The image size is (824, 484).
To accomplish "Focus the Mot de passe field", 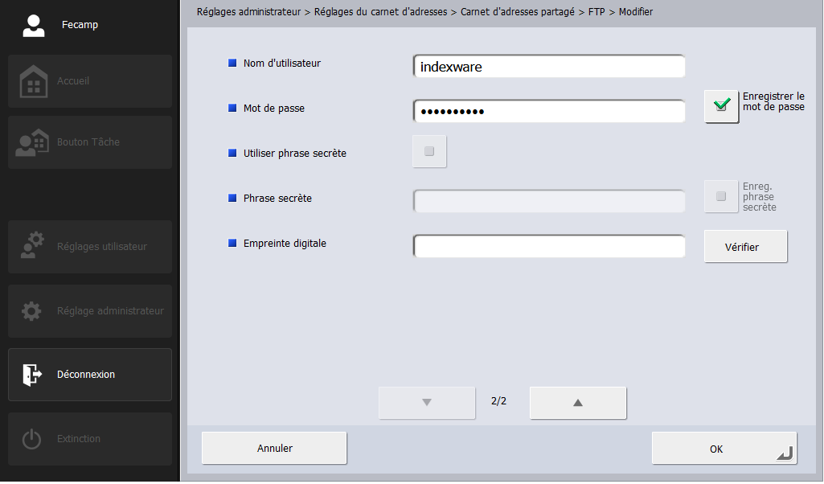I will pyautogui.click(x=549, y=111).
